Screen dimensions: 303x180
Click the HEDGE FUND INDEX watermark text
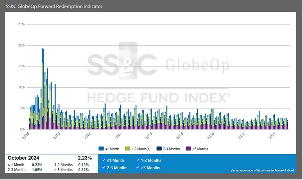[x=158, y=97]
